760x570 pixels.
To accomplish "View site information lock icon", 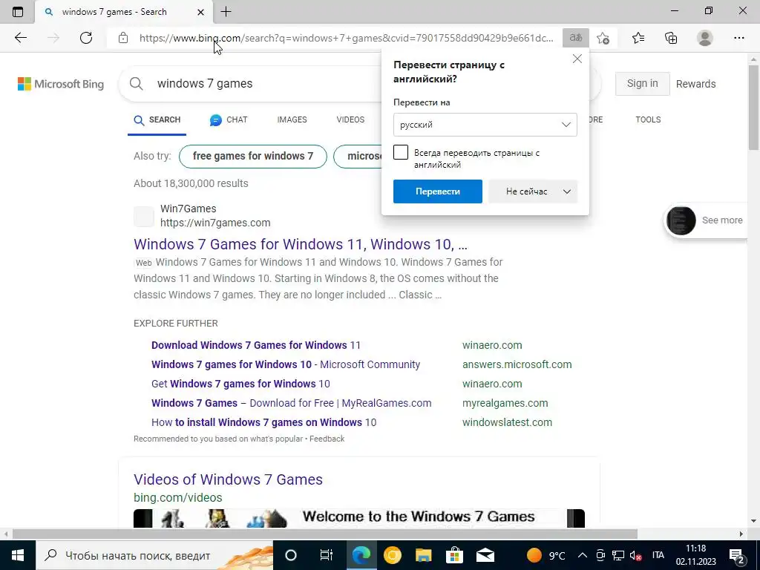I will (123, 38).
